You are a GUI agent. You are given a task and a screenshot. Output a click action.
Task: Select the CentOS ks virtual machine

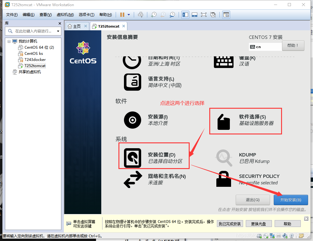click(33, 54)
